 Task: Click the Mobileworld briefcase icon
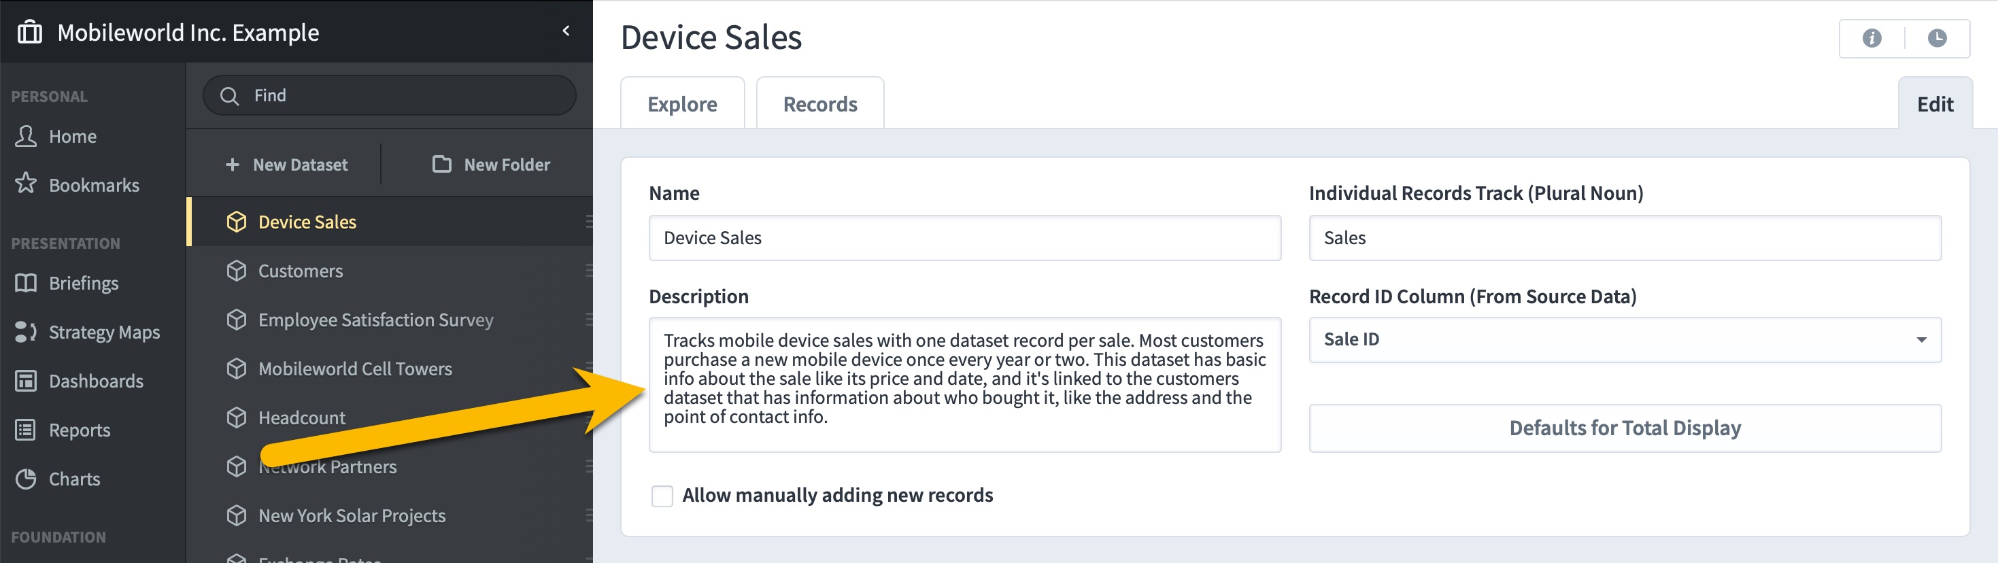point(29,32)
